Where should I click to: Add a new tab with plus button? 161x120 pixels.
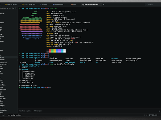pos(103,5)
